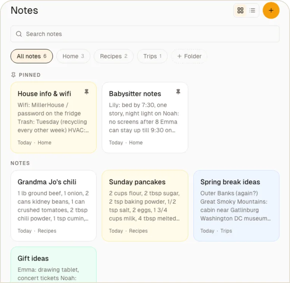Select the All notes filter
The height and width of the screenshot is (283, 290).
[x=32, y=56]
